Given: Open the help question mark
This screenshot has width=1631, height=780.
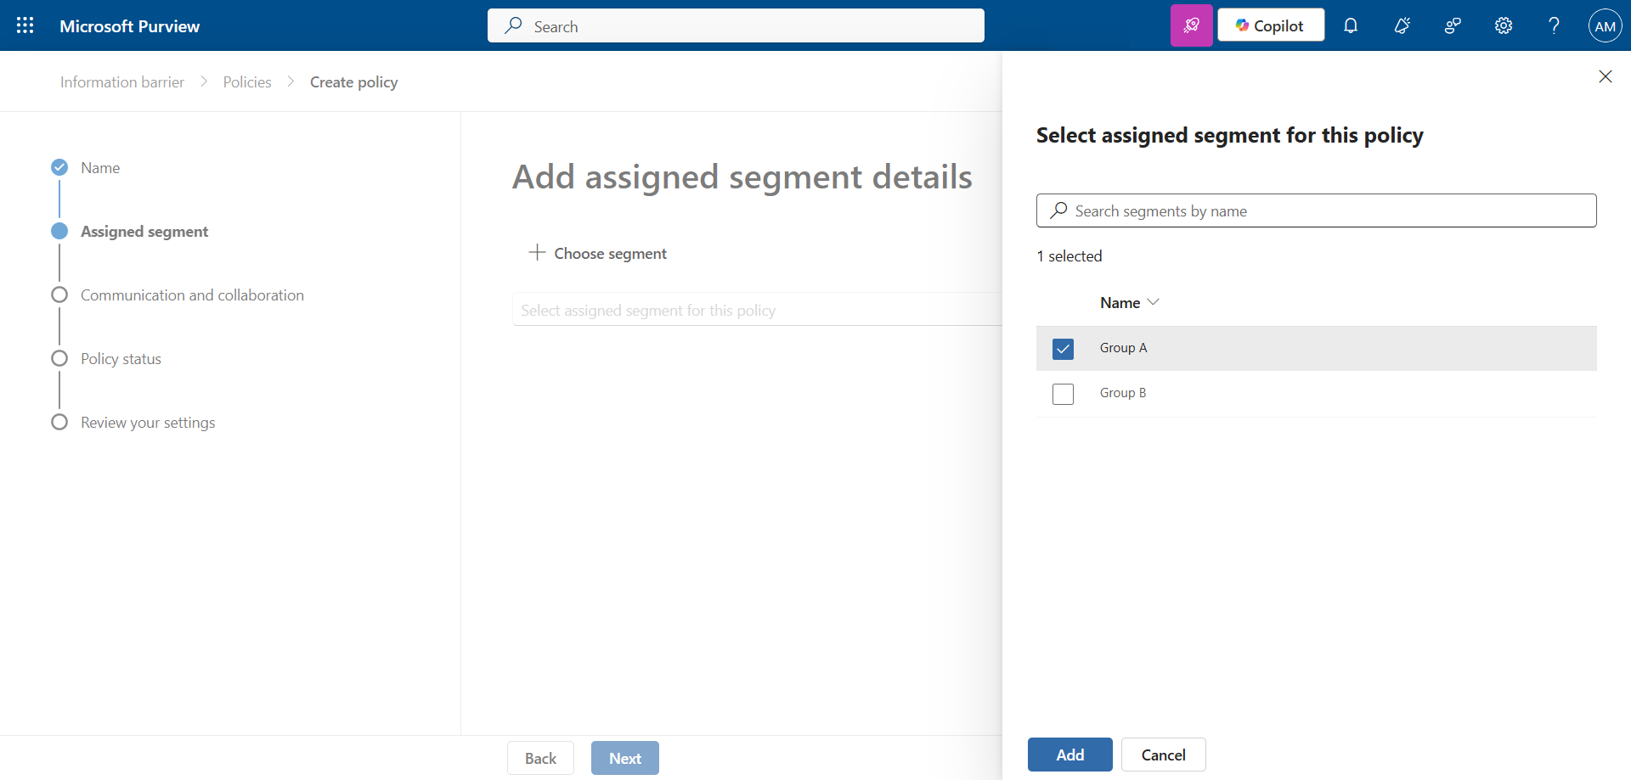Looking at the screenshot, I should click(x=1554, y=25).
